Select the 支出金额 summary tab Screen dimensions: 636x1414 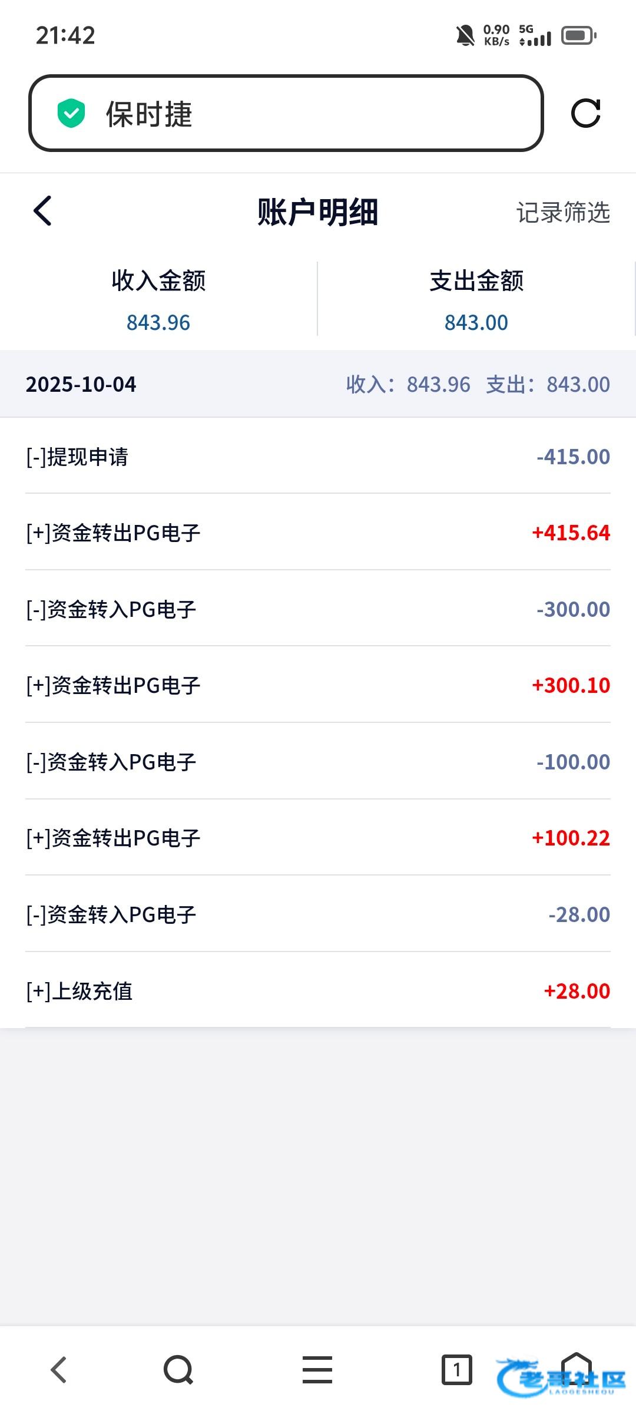click(x=476, y=299)
